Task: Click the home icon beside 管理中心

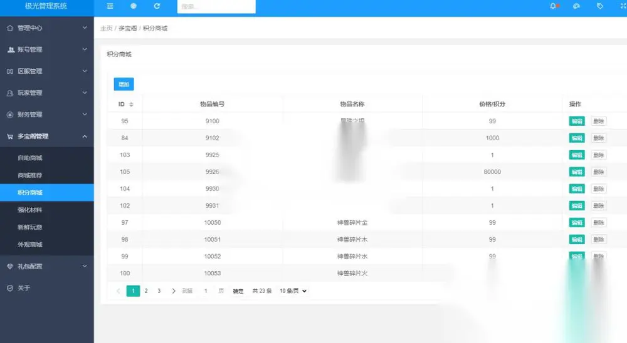Action: (x=10, y=28)
